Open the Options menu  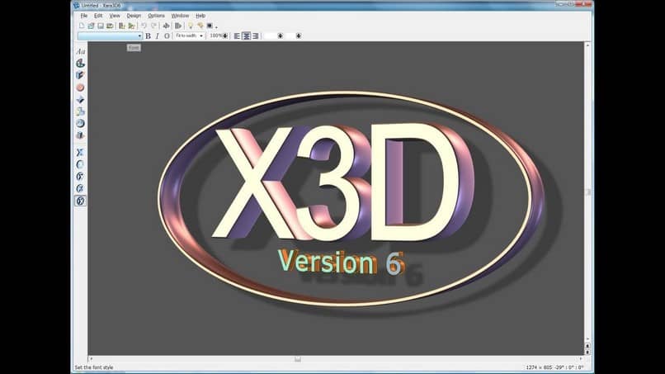pyautogui.click(x=156, y=16)
